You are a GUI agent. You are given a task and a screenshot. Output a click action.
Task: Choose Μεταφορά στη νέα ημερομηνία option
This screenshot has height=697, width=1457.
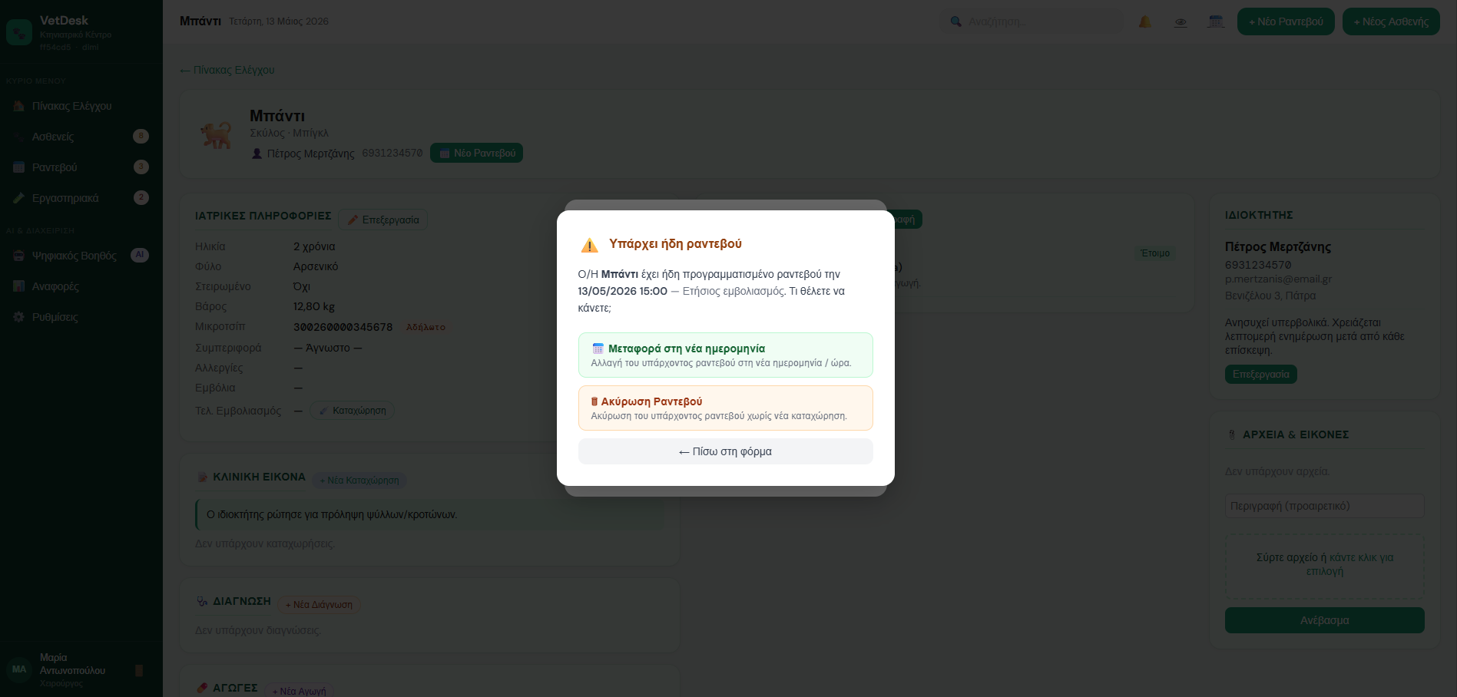[x=725, y=355]
